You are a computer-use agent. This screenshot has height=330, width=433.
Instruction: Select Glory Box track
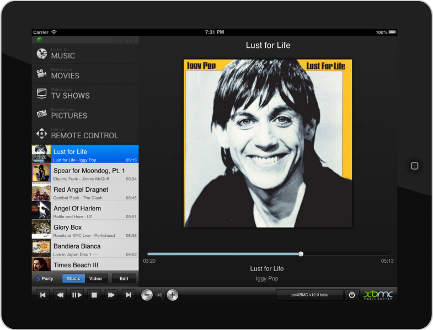pyautogui.click(x=85, y=230)
